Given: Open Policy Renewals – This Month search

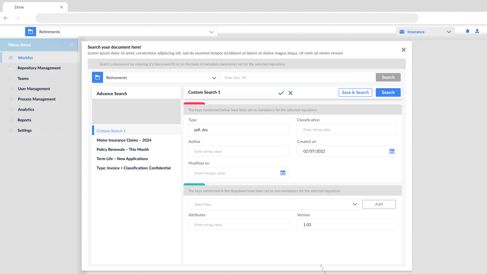Looking at the screenshot, I should [x=123, y=149].
